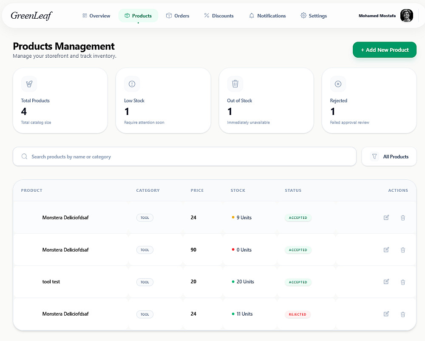Viewport: 425px width, 341px height.
Task: Click the 9 Units stock cell
Action: [241, 218]
